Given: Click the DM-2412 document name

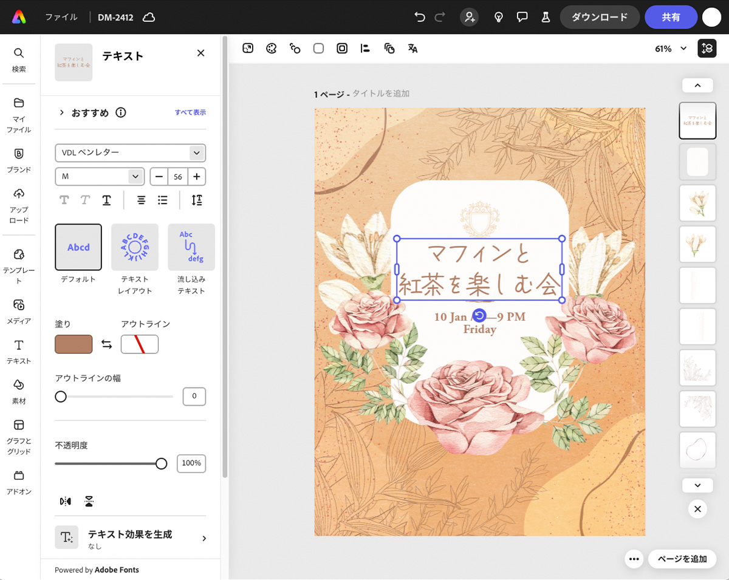Looking at the screenshot, I should click(x=115, y=17).
